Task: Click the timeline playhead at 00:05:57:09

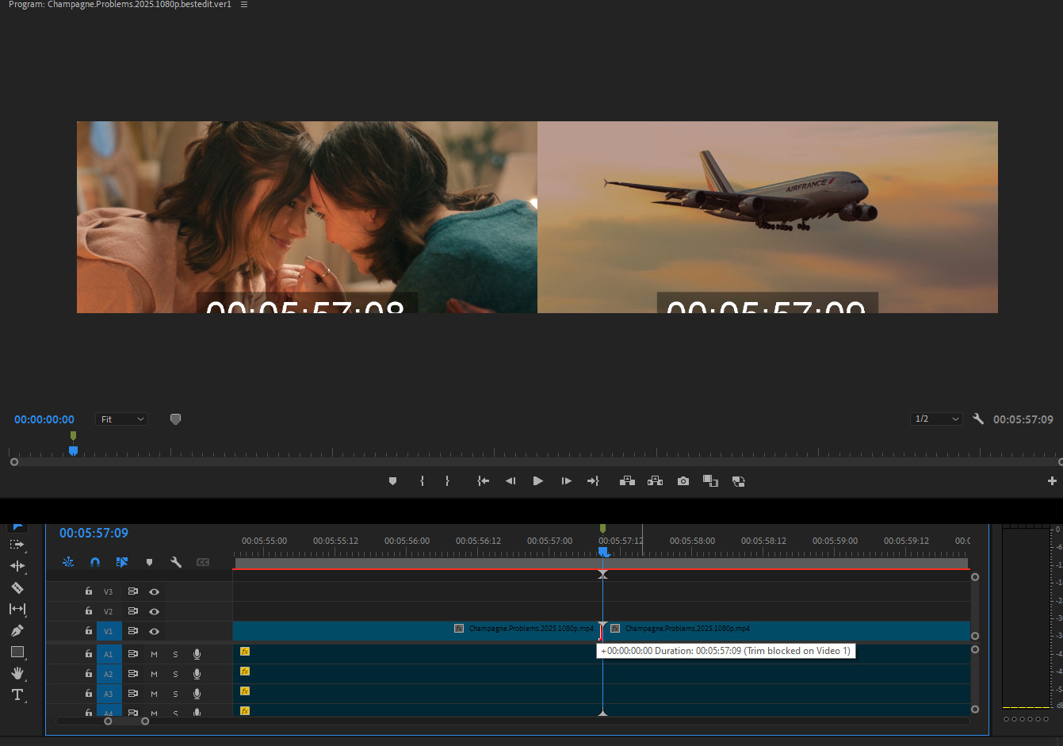Action: (603, 551)
